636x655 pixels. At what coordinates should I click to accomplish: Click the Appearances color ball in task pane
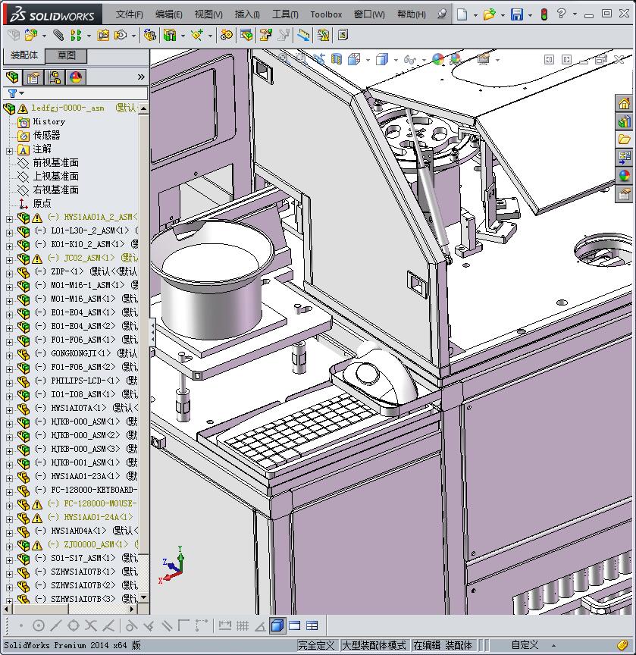pyautogui.click(x=624, y=176)
